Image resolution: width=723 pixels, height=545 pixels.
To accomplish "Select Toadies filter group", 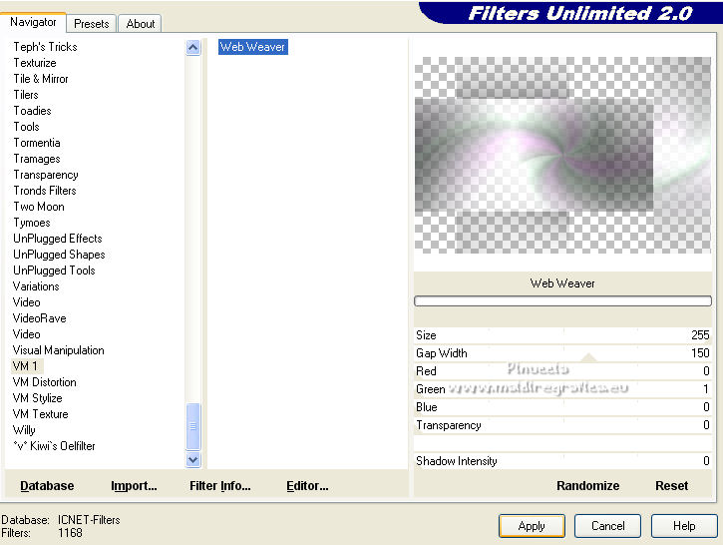I will coord(32,111).
